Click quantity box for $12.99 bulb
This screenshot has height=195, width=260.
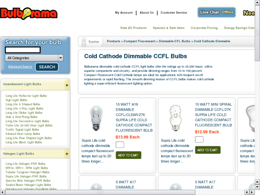pos(199,140)
